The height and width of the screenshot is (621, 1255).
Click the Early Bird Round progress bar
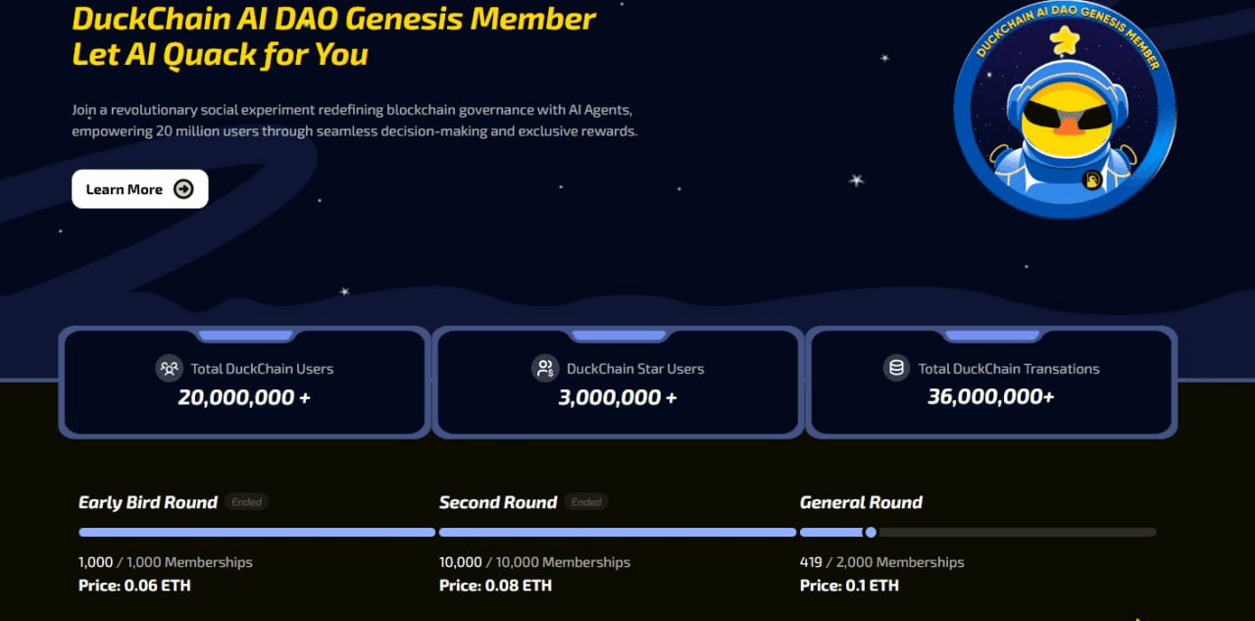(257, 533)
